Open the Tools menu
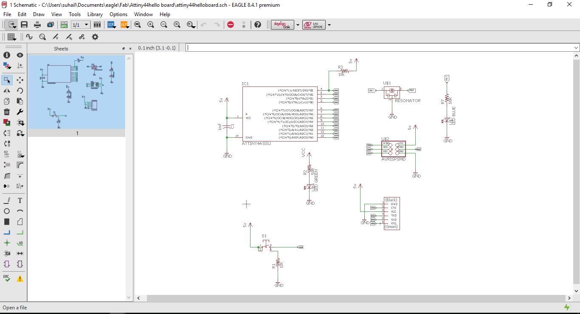The height and width of the screenshot is (314, 580). [75, 14]
